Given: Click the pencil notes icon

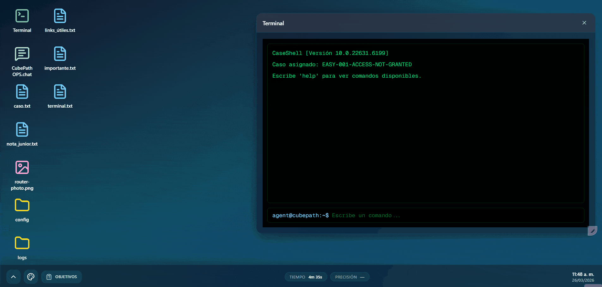Looking at the screenshot, I should point(592,231).
